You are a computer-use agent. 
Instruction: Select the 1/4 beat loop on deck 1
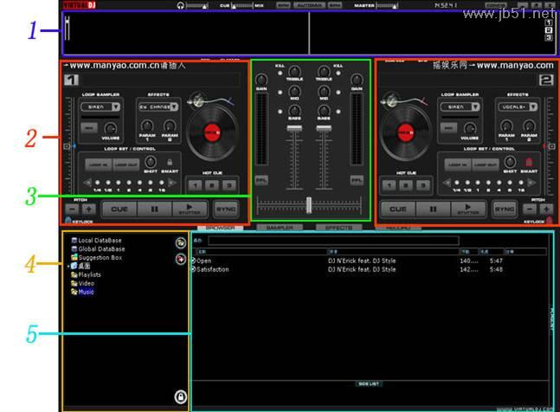[x=97, y=183]
